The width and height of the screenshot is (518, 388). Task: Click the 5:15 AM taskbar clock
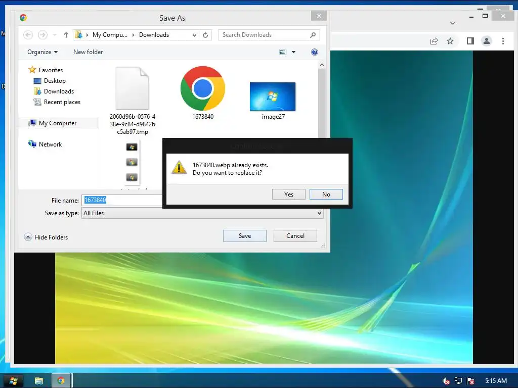[496, 381]
